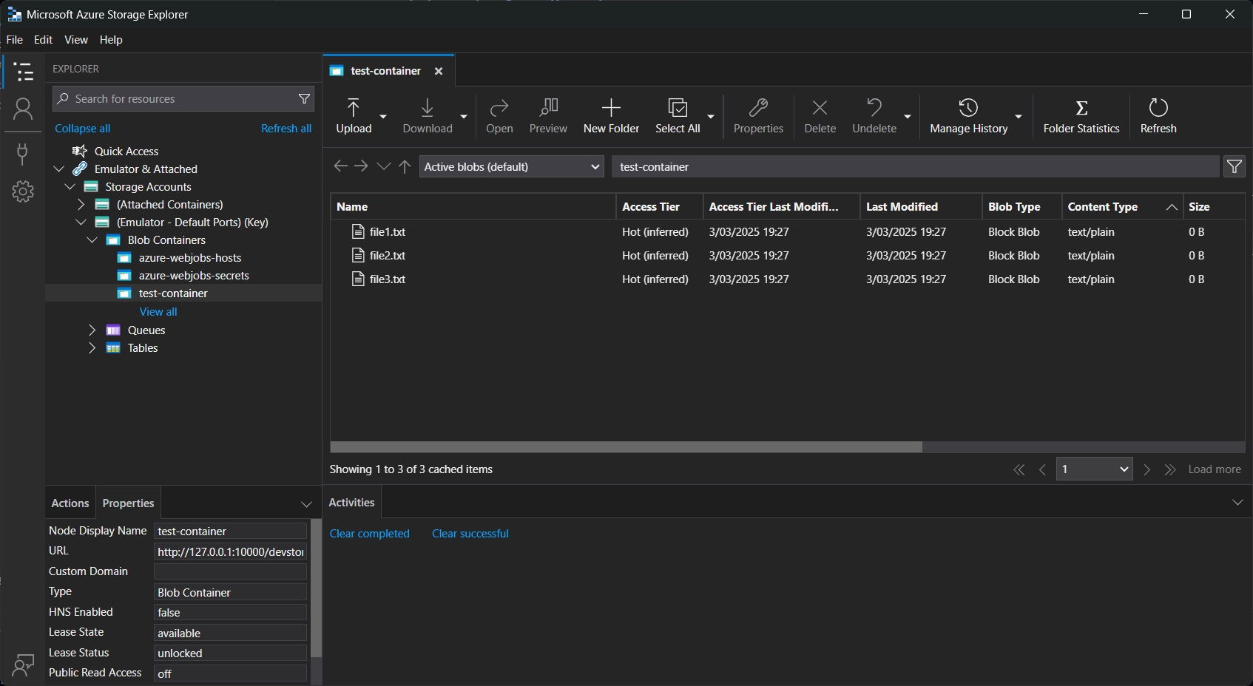Open Undelete dropdown arrow
Screen dimensions: 1253x686
[x=908, y=116]
